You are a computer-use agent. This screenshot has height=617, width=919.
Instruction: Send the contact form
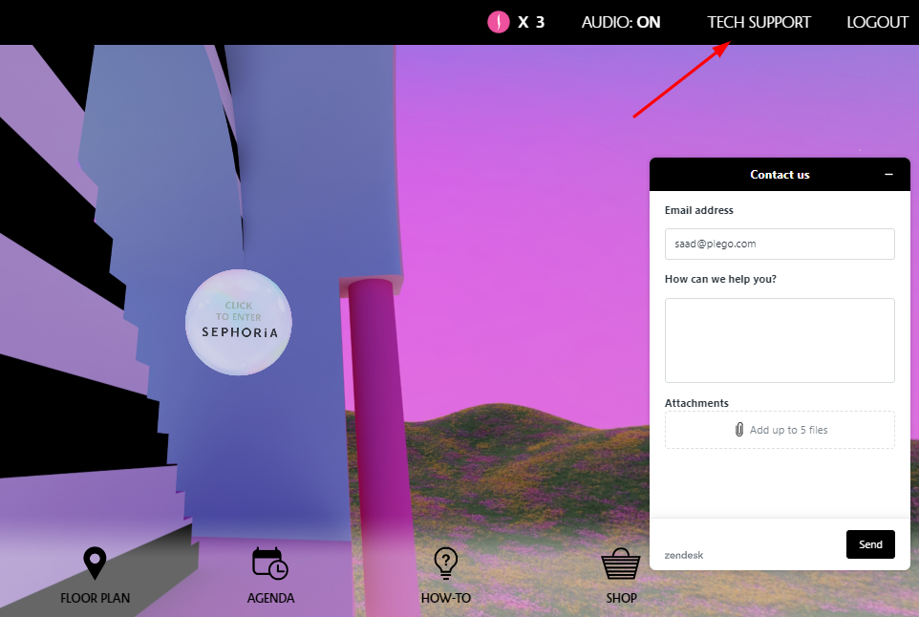coord(870,544)
